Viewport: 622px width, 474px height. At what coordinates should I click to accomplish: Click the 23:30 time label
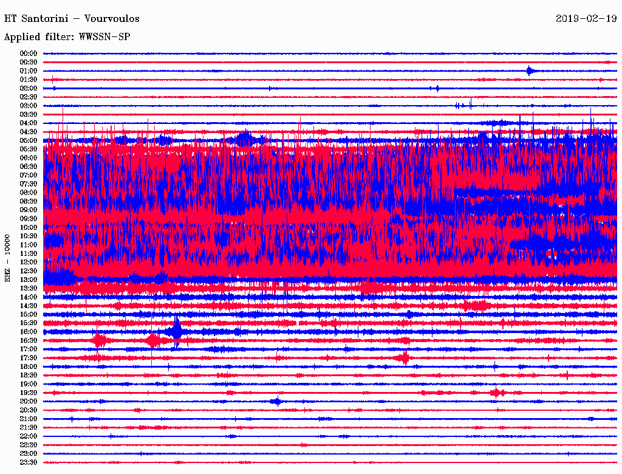click(x=29, y=462)
